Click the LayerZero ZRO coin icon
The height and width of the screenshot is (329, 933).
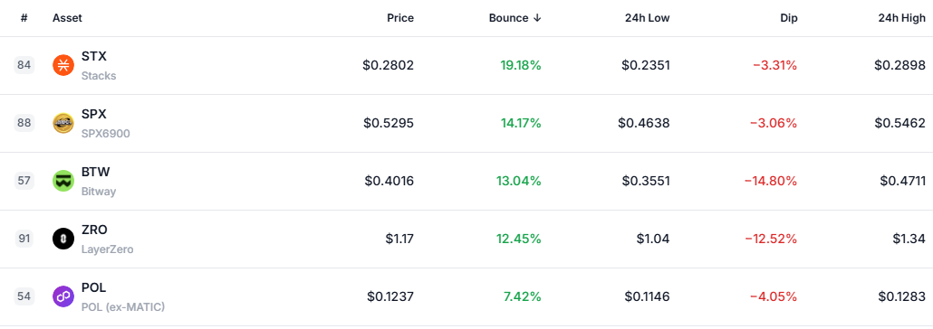pyautogui.click(x=63, y=239)
